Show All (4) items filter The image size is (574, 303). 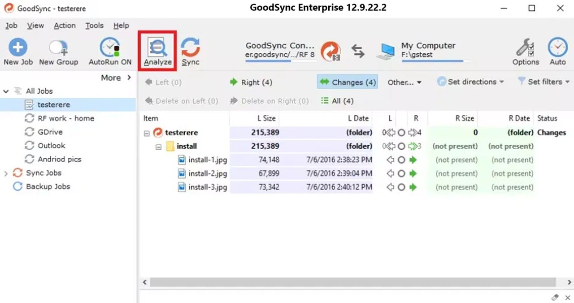pos(337,101)
